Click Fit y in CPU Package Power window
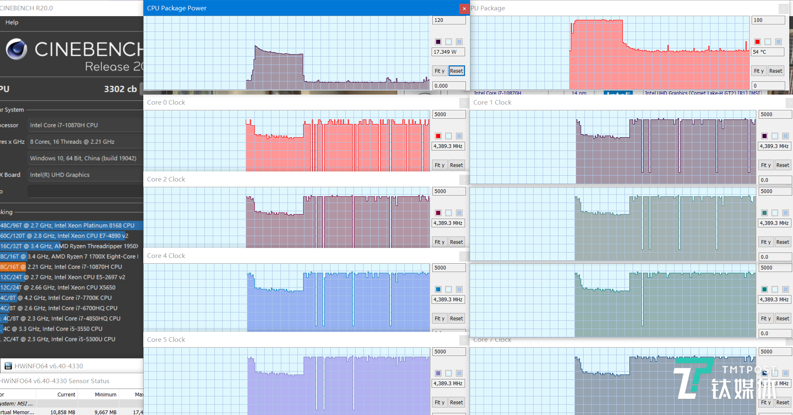 click(x=439, y=71)
